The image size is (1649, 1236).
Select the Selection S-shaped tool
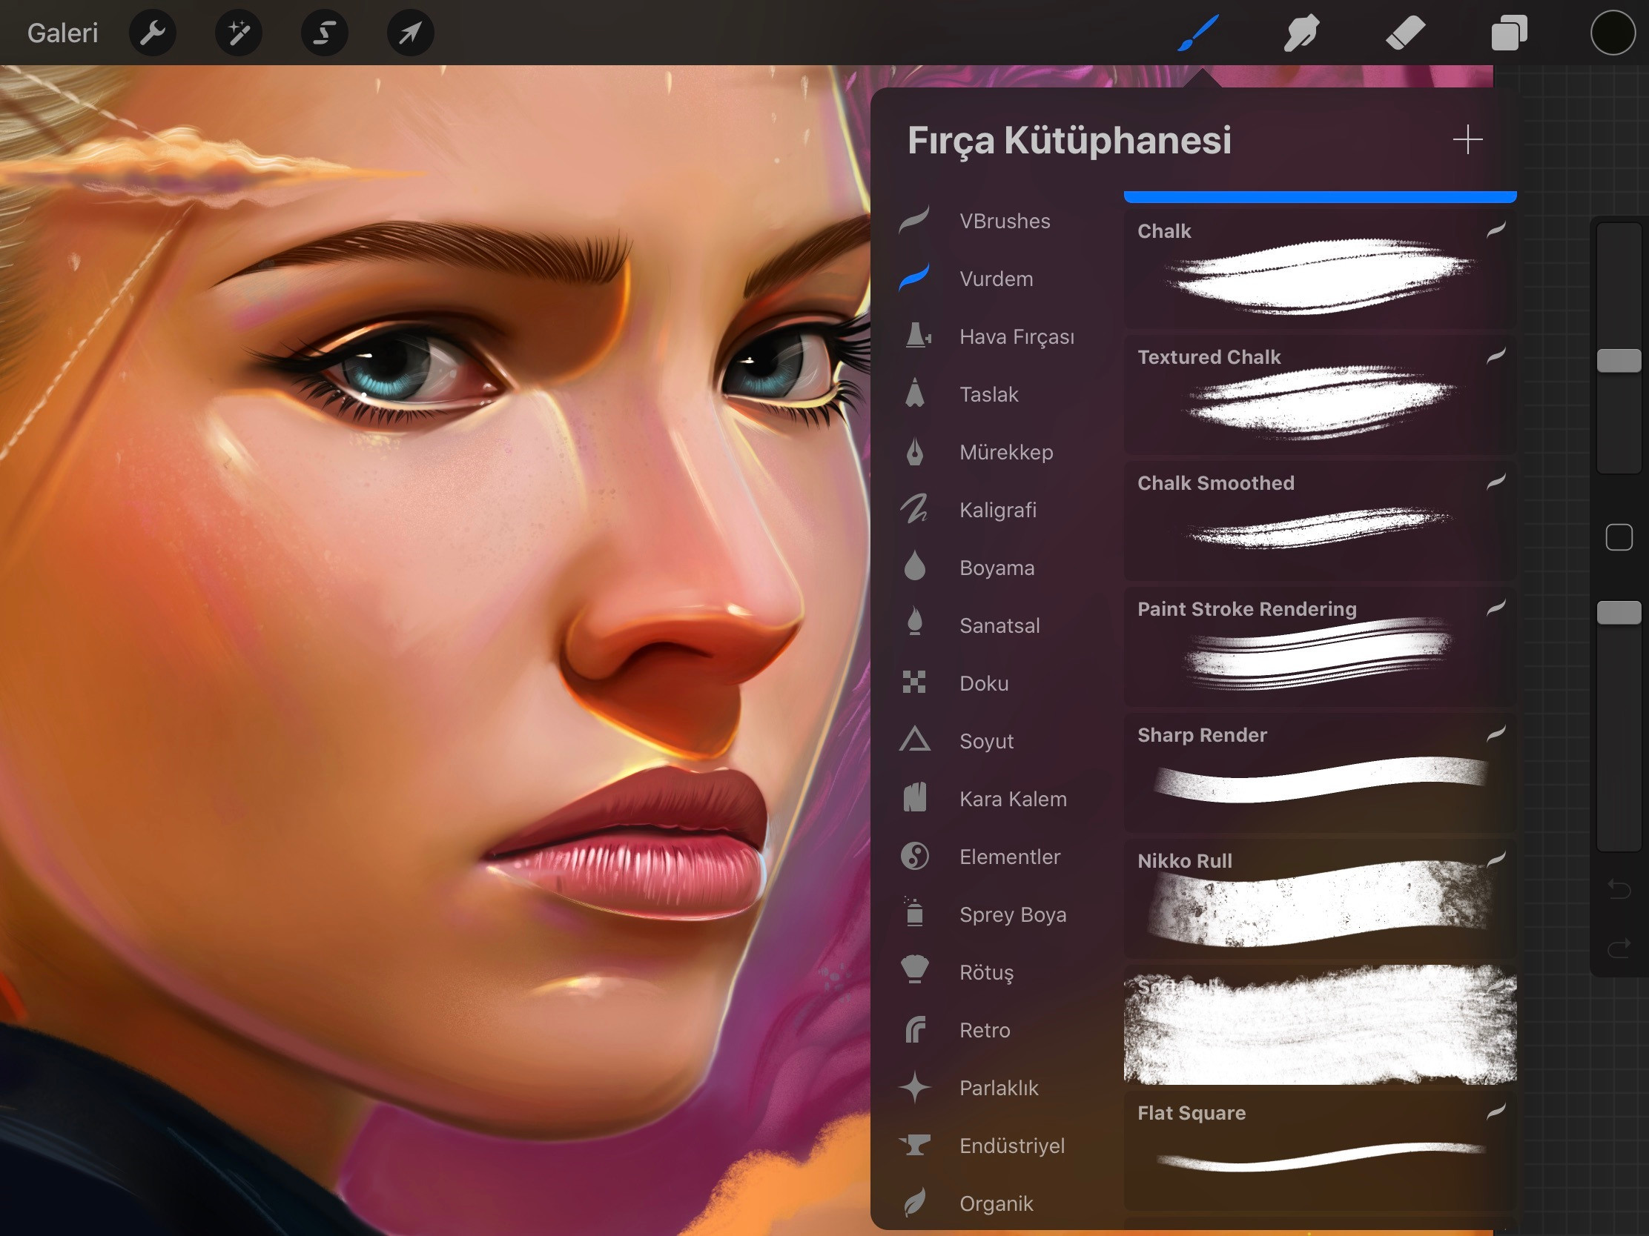[x=324, y=33]
